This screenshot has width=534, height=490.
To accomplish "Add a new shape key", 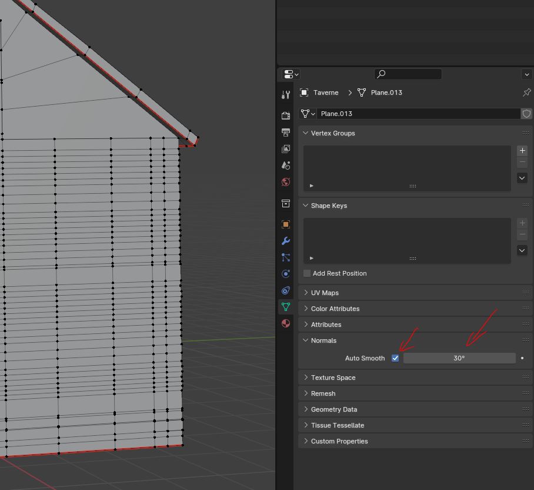I will pyautogui.click(x=522, y=223).
